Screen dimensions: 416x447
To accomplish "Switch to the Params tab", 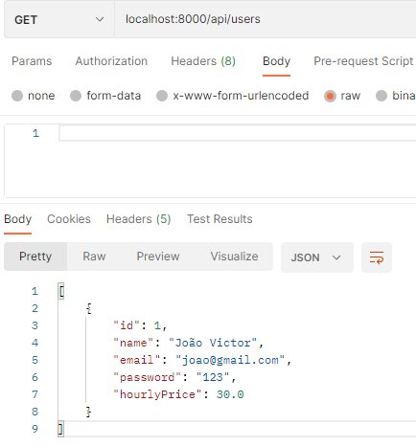I will click(32, 61).
